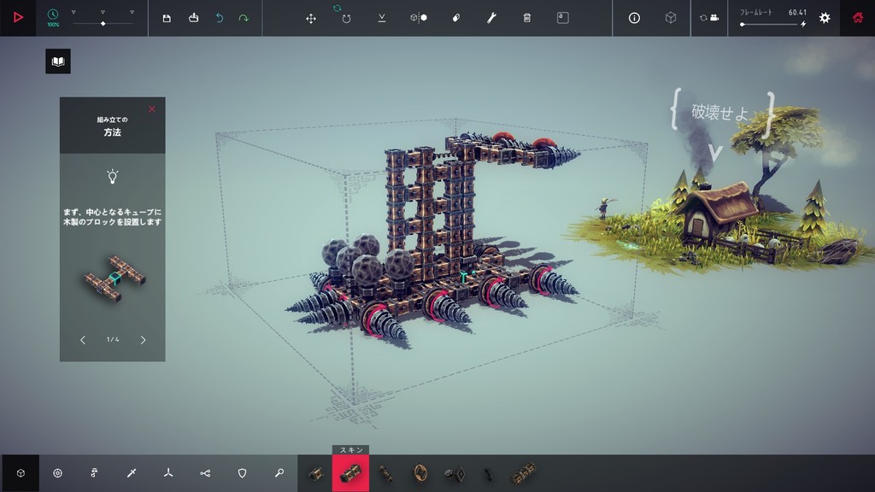Viewport: 875px width, 492px height.
Task: Toggle the info display icon
Action: click(634, 18)
